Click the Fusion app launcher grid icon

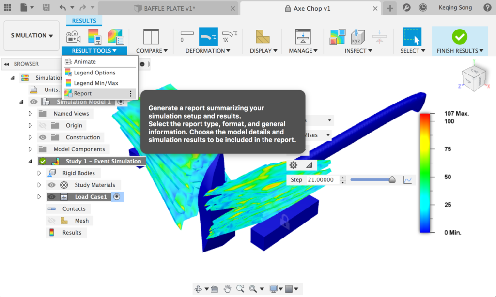7,7
